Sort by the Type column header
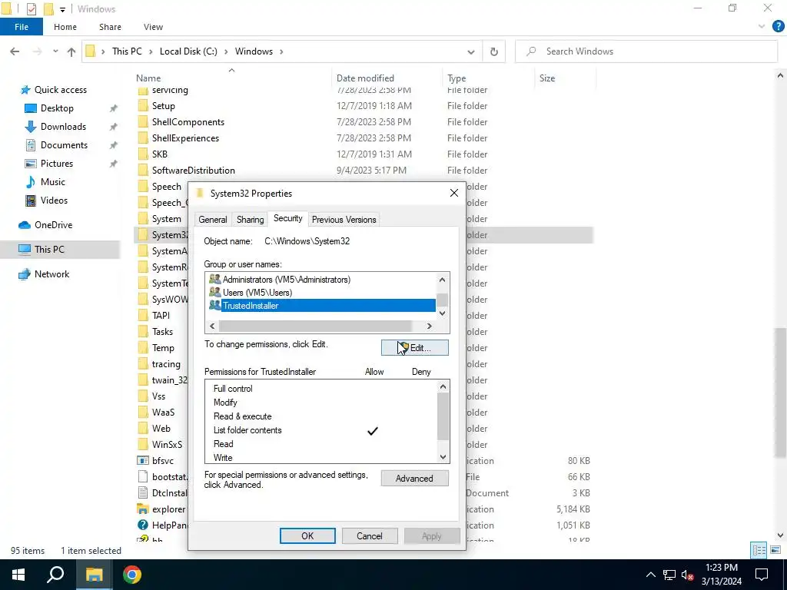 [457, 78]
